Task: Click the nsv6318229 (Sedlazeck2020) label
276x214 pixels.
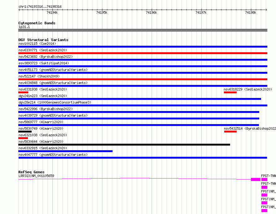Action: coord(248,89)
